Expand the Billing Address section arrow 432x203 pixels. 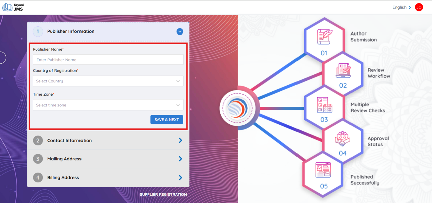click(180, 178)
